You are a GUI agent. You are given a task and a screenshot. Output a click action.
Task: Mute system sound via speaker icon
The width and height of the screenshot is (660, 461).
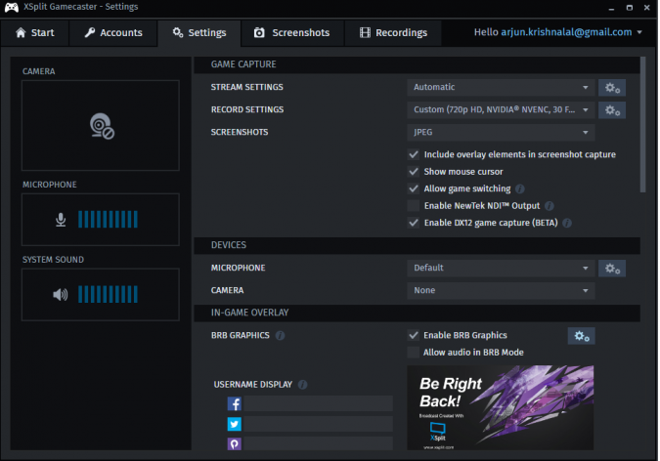62,294
